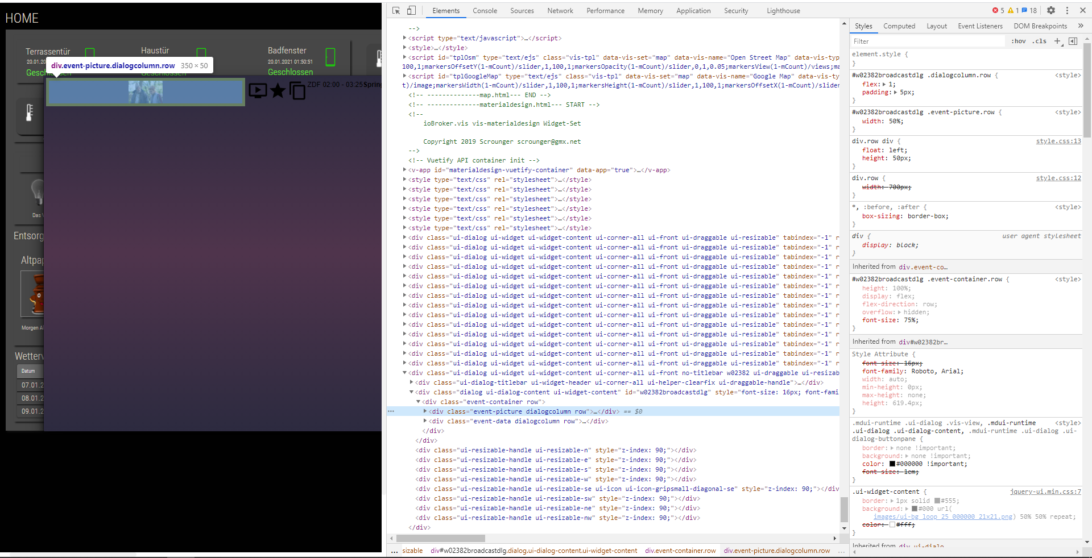Click the Datum table header
Image resolution: width=1092 pixels, height=558 pixels.
(28, 371)
